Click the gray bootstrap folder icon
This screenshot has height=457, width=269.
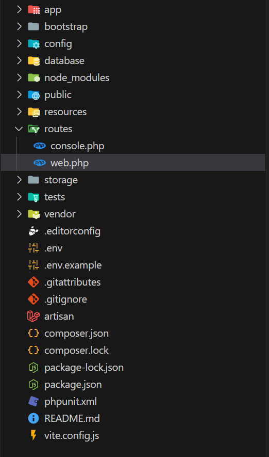[33, 26]
